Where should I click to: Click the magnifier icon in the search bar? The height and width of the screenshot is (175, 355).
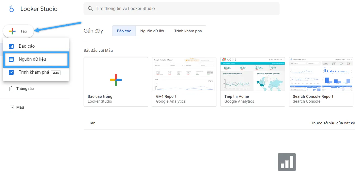[x=90, y=9]
